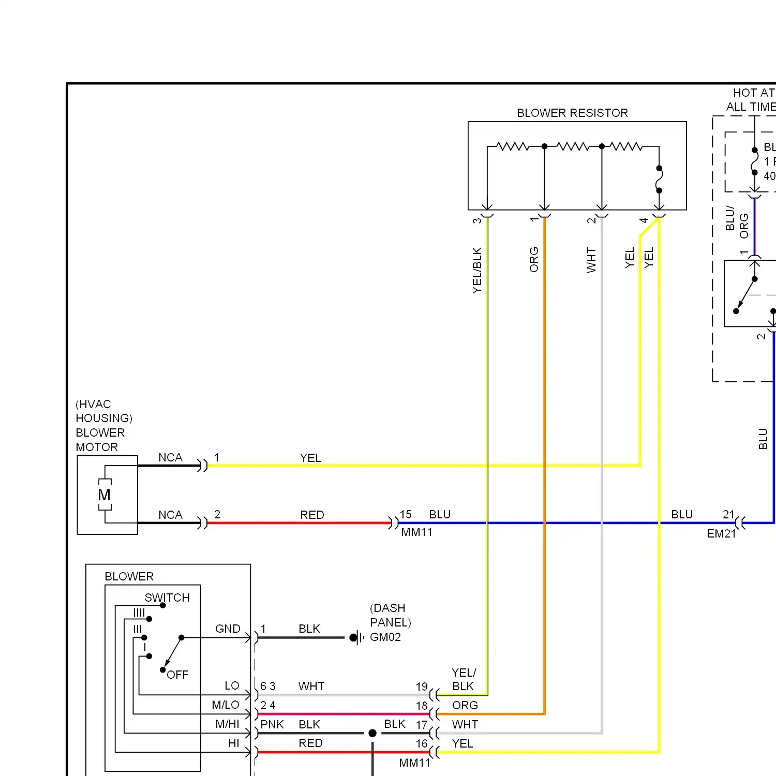The height and width of the screenshot is (776, 776).
Task: Click WHT label beside pin 17
Action: click(x=465, y=724)
